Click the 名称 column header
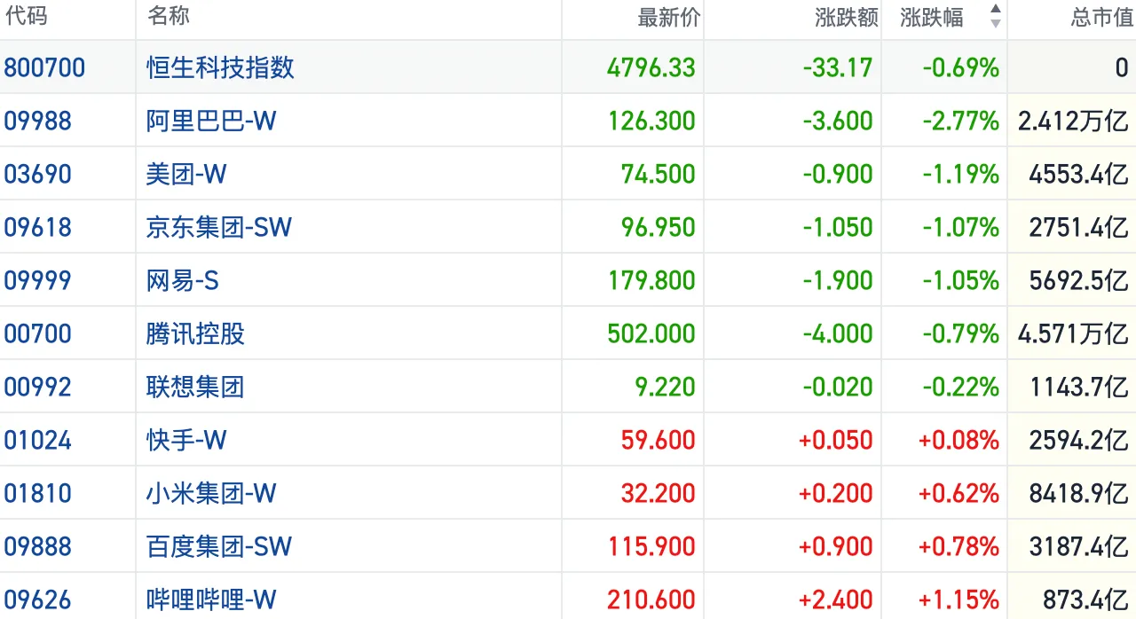The width and height of the screenshot is (1136, 619). point(168,17)
